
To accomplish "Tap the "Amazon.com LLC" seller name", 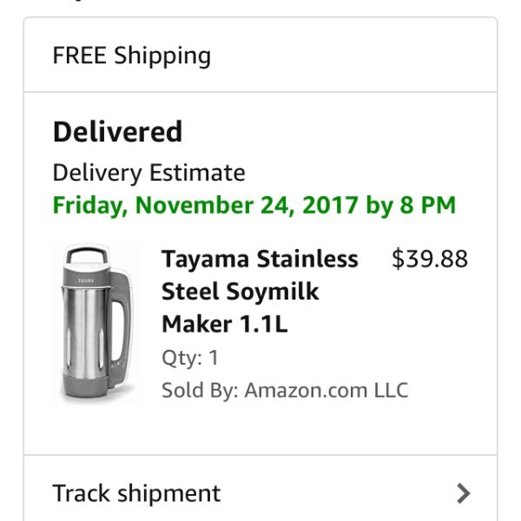I will (x=326, y=390).
